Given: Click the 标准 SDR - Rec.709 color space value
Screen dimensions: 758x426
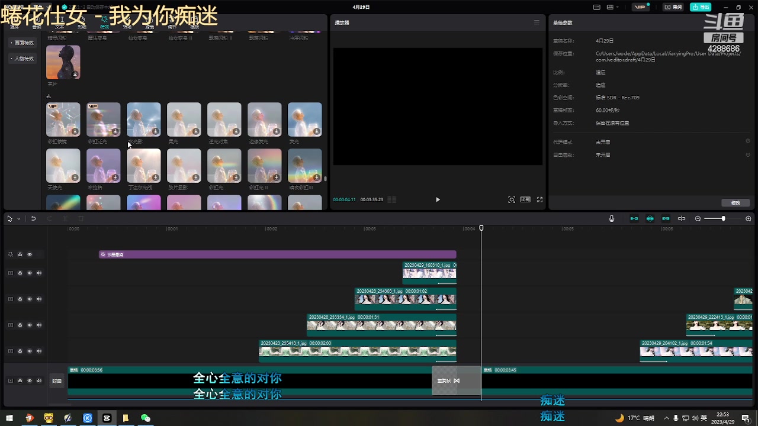Looking at the screenshot, I should point(617,98).
